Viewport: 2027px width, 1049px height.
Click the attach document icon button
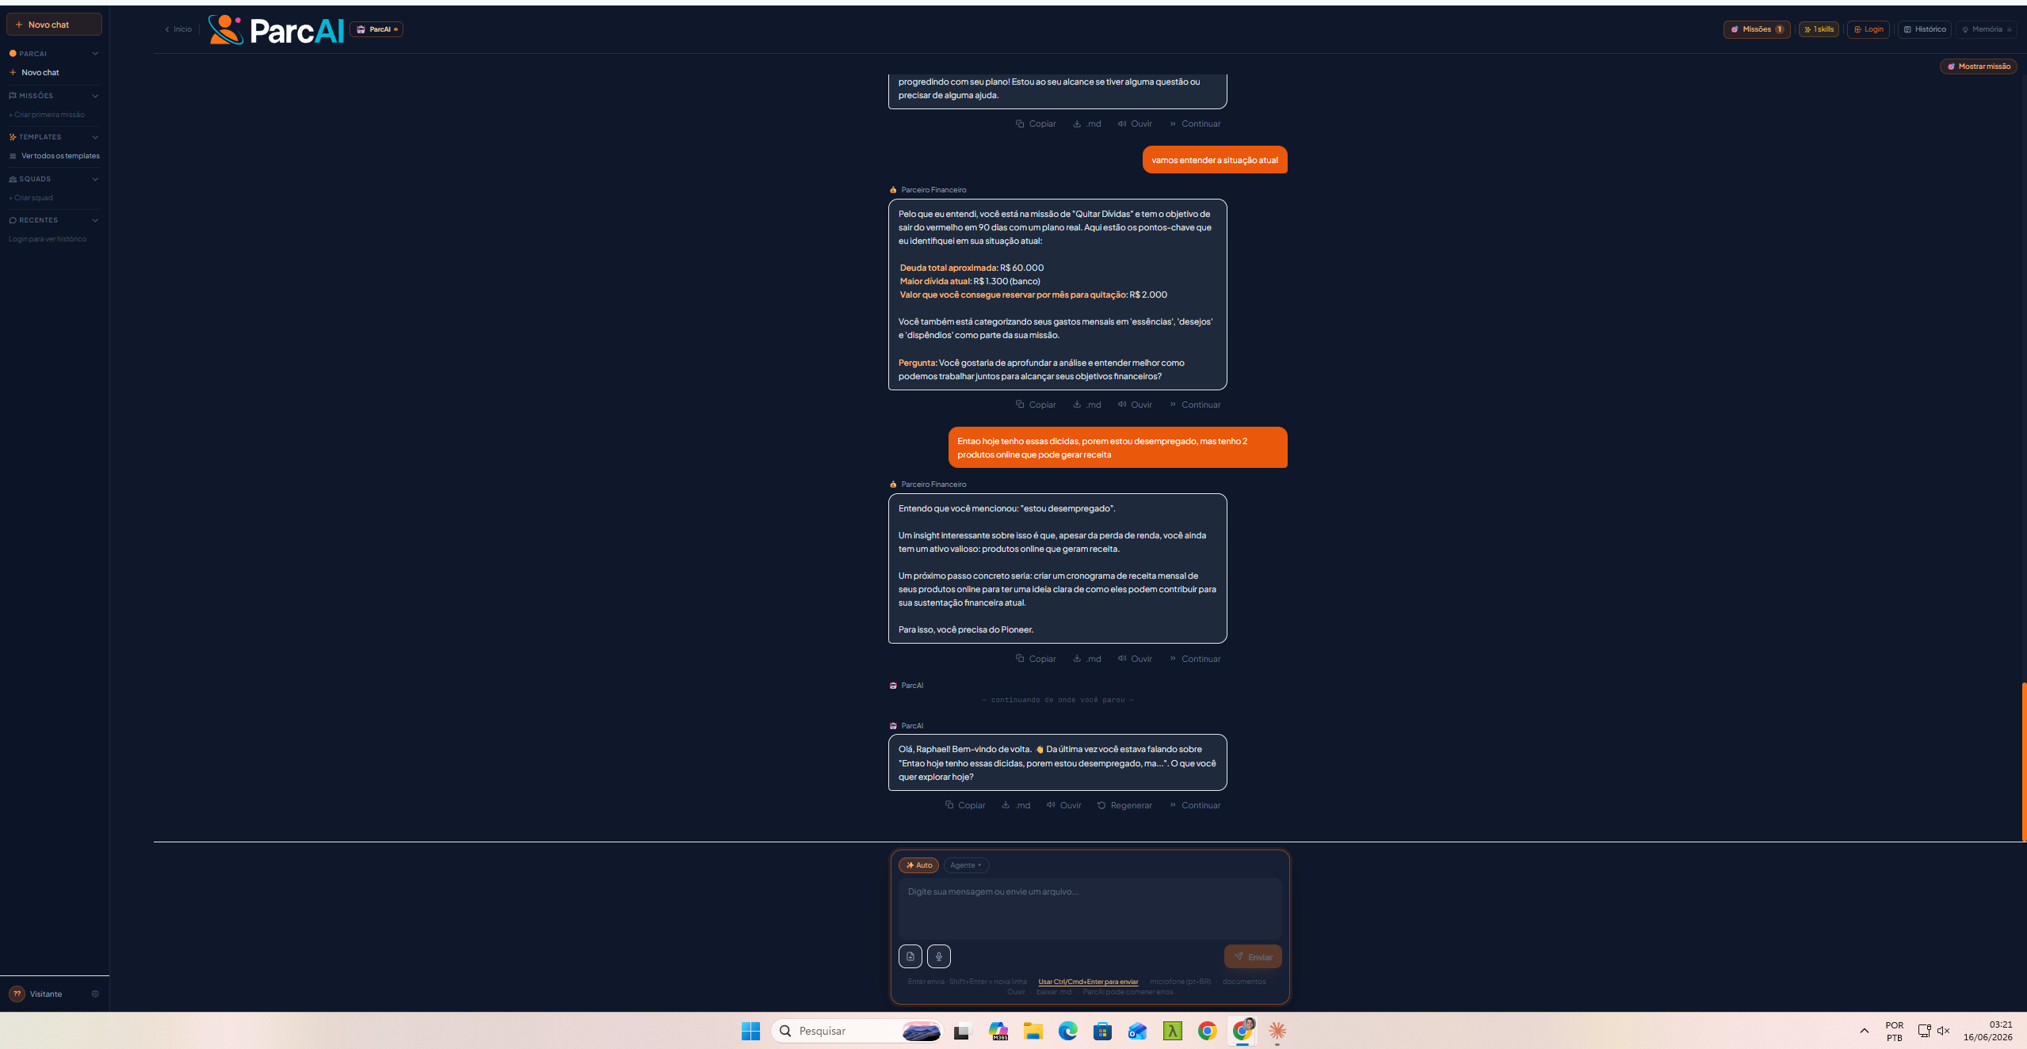pyautogui.click(x=910, y=956)
